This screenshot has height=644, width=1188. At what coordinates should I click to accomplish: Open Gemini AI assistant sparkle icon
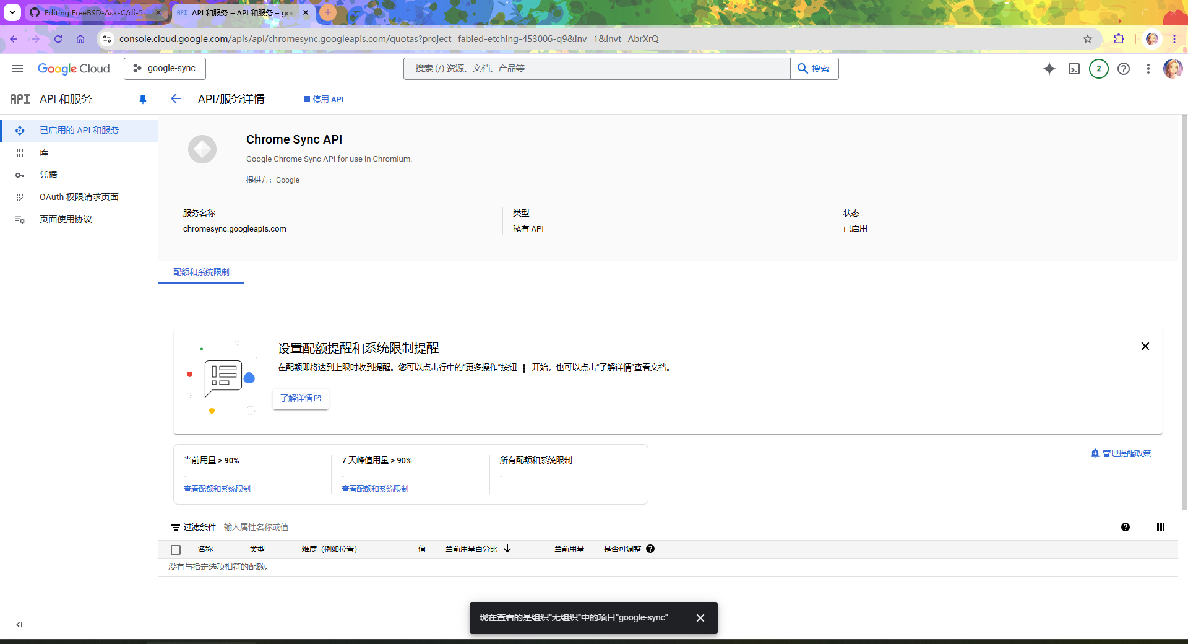pyautogui.click(x=1049, y=69)
